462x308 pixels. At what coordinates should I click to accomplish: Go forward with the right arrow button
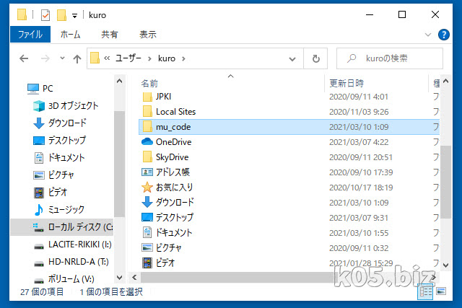pos(45,58)
